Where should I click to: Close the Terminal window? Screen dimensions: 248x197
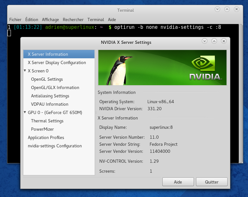click(x=236, y=9)
